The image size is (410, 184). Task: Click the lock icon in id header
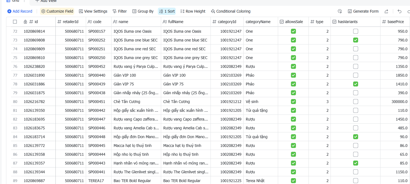(x=25, y=22)
